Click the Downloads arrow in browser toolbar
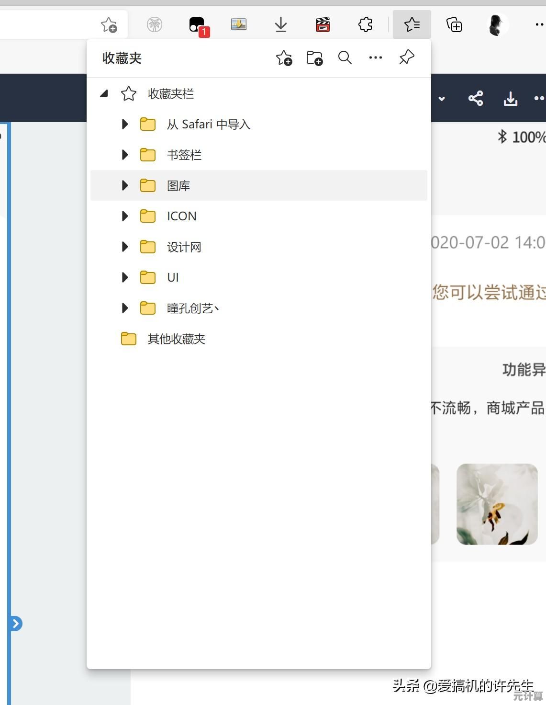The height and width of the screenshot is (705, 546). [x=281, y=24]
